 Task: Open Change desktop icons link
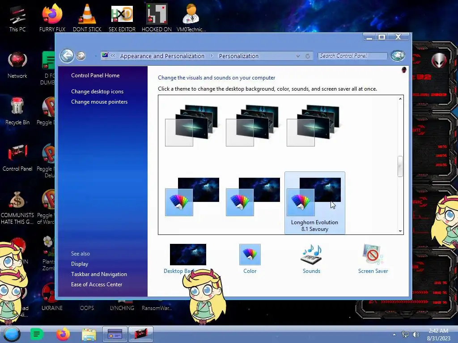pos(97,91)
